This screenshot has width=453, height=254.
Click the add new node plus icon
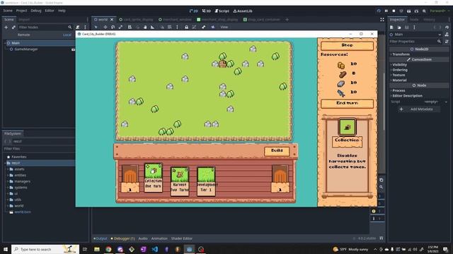click(x=6, y=27)
